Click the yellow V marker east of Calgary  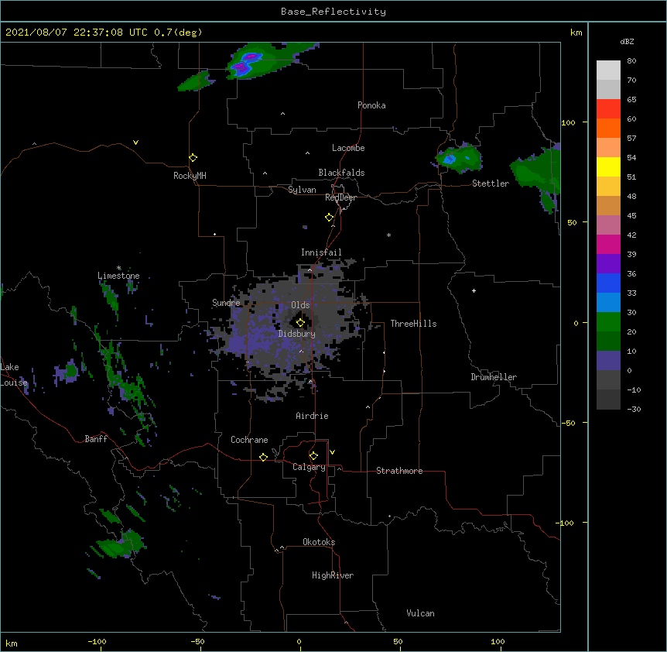(x=332, y=452)
